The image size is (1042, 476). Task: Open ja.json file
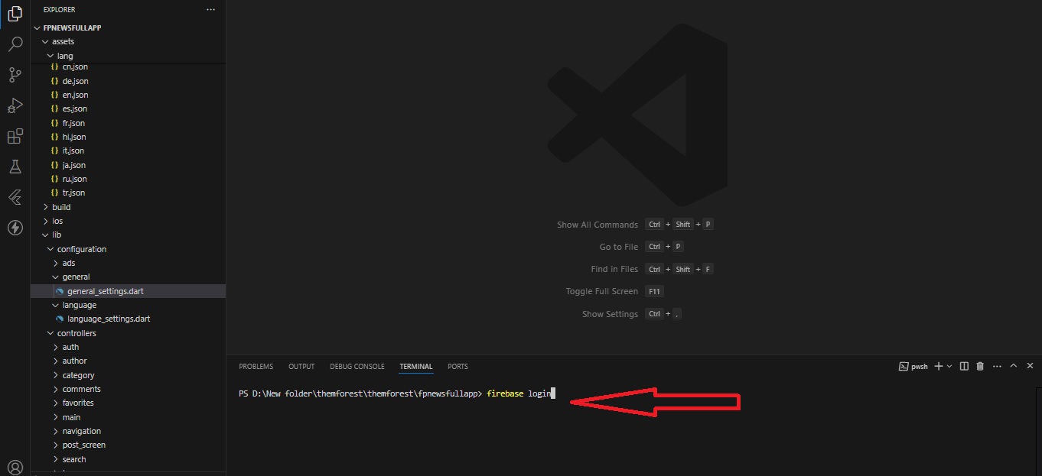(x=128, y=165)
